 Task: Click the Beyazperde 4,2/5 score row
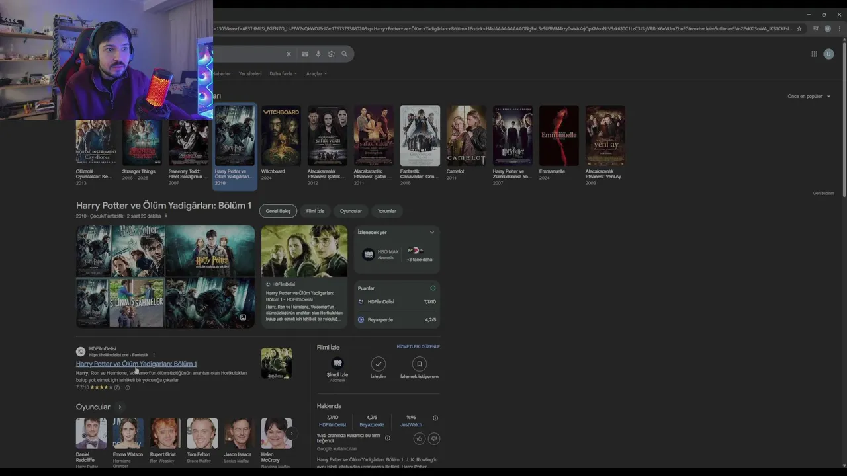click(x=397, y=320)
